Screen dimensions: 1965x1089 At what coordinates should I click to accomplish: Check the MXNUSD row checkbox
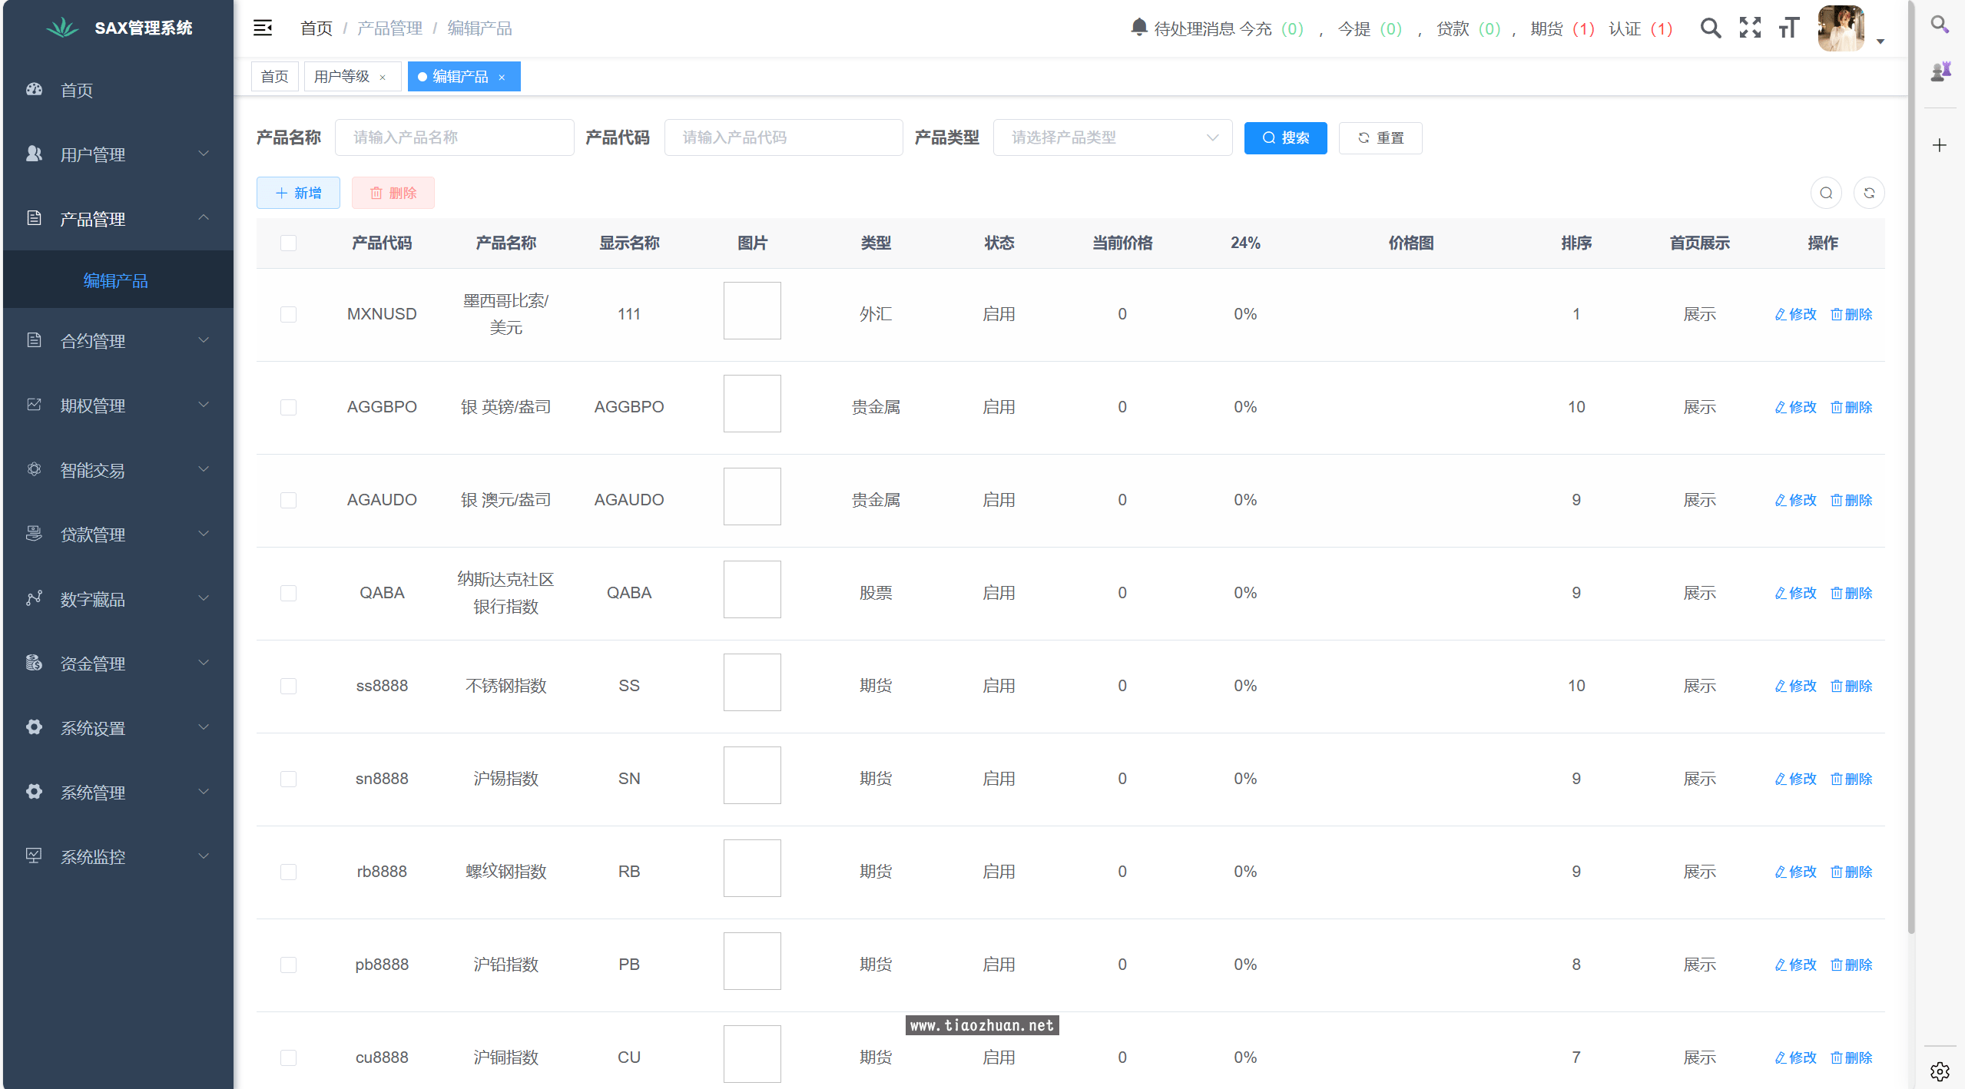(288, 314)
